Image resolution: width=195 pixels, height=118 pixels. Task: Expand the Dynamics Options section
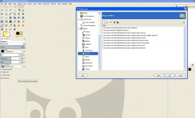[x=2, y=70]
